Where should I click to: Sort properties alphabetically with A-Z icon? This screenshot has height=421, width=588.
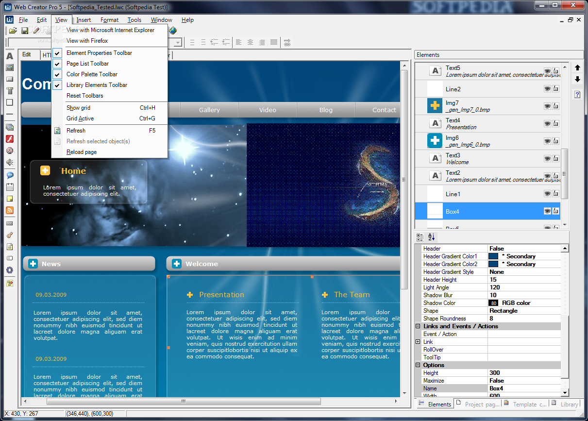click(432, 237)
